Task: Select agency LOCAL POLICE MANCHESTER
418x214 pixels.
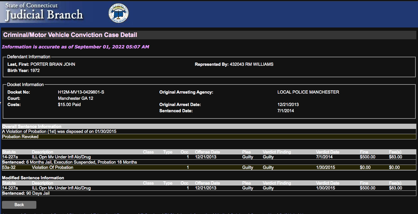Action: tap(308, 92)
